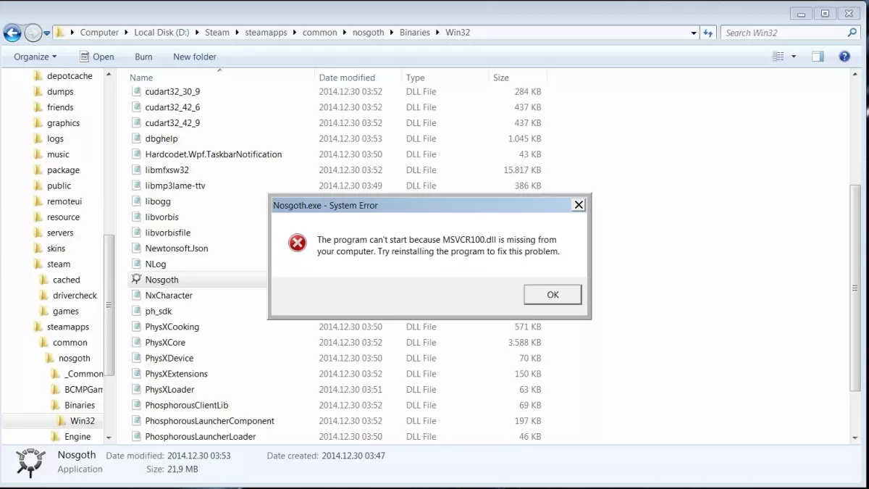The width and height of the screenshot is (869, 489).
Task: Select the ph_sdk file icon
Action: coord(136,312)
